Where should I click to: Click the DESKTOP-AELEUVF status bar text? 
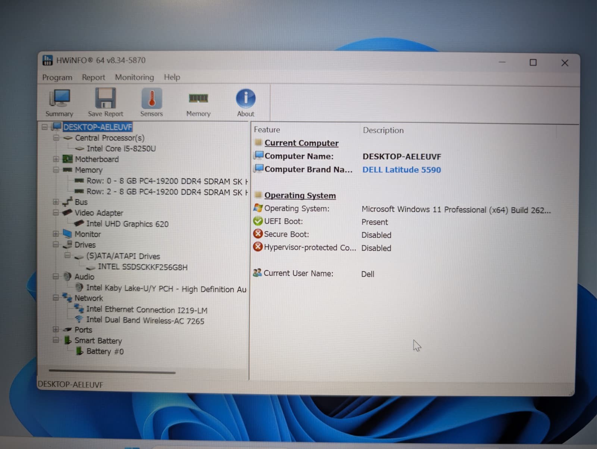coord(70,384)
